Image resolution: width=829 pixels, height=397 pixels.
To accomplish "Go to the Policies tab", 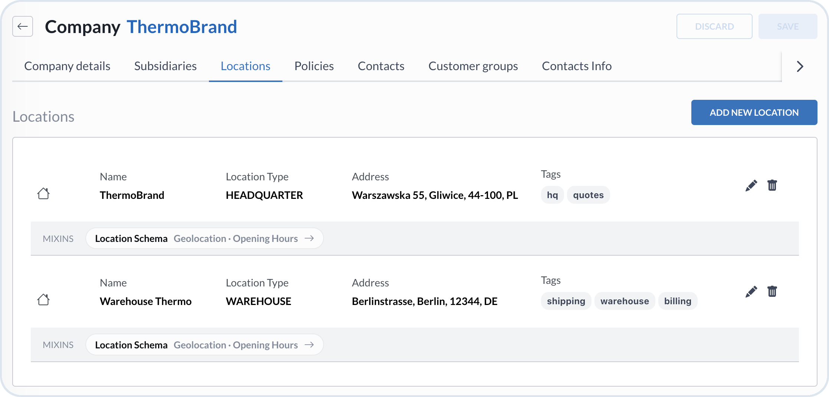I will pos(314,66).
